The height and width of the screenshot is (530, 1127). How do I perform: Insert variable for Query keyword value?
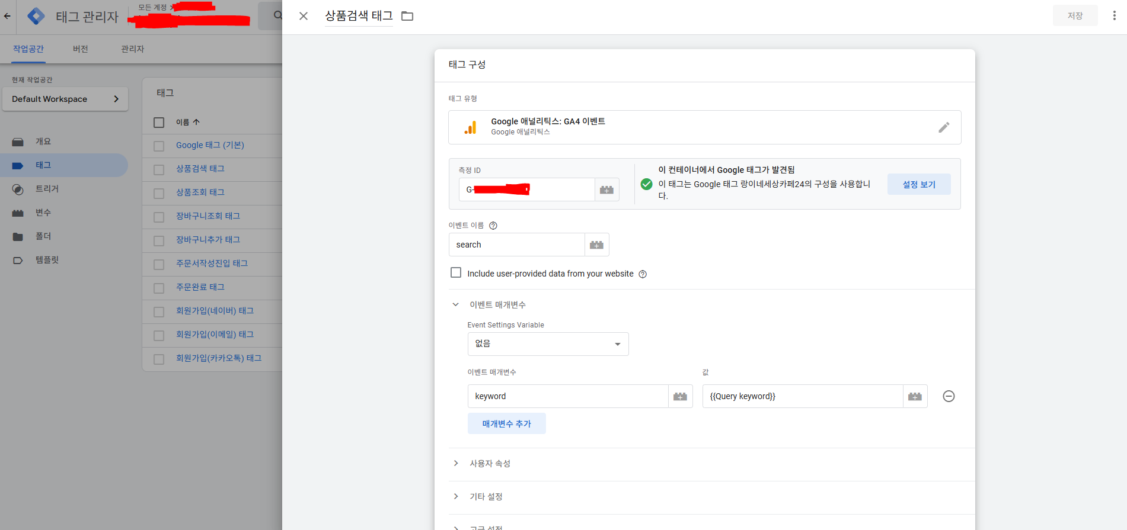pyautogui.click(x=915, y=396)
